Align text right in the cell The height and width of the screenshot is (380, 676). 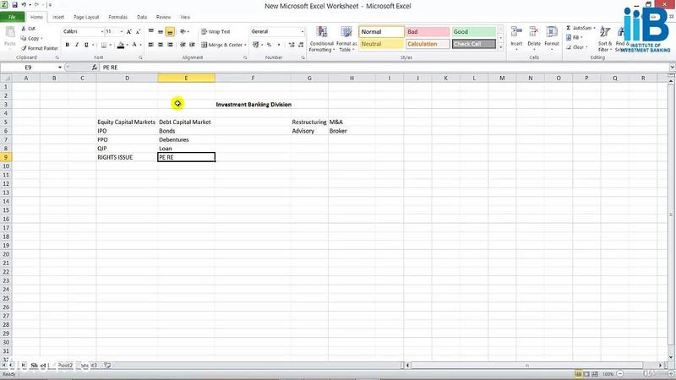[170, 45]
